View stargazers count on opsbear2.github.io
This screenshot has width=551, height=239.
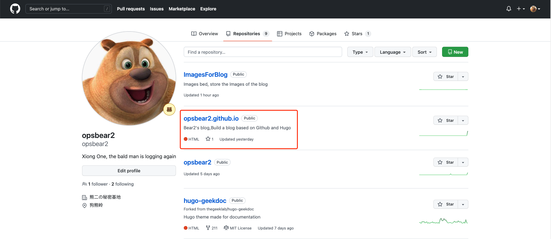[x=209, y=139]
